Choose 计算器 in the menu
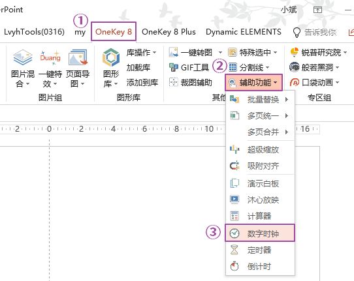 coord(260,216)
